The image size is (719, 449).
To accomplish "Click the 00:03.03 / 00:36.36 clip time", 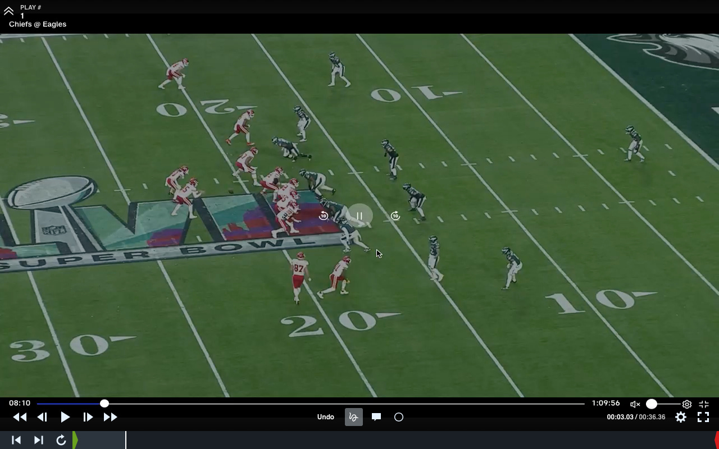I will (x=636, y=417).
